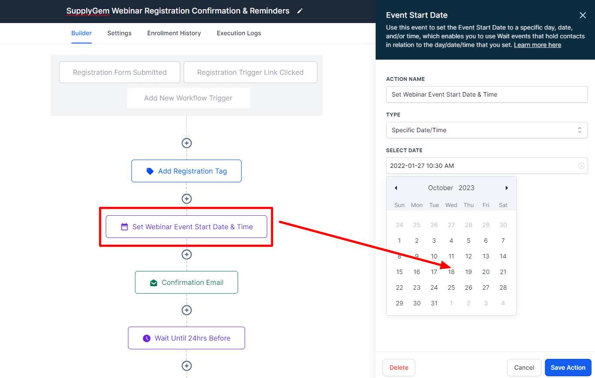The image size is (595, 378).
Task: Select greyed September 24 in the calendar
Action: (400, 225)
